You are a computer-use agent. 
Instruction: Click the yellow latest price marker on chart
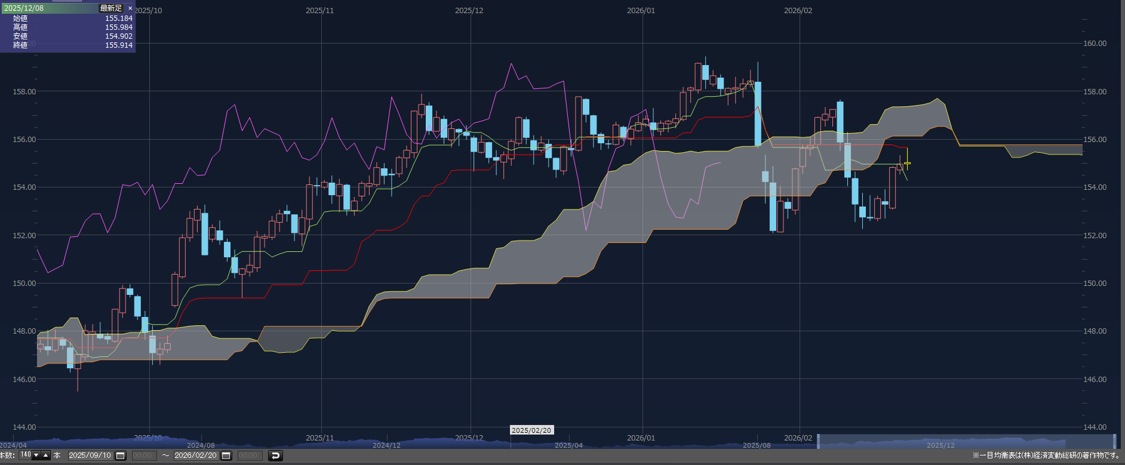tap(908, 163)
